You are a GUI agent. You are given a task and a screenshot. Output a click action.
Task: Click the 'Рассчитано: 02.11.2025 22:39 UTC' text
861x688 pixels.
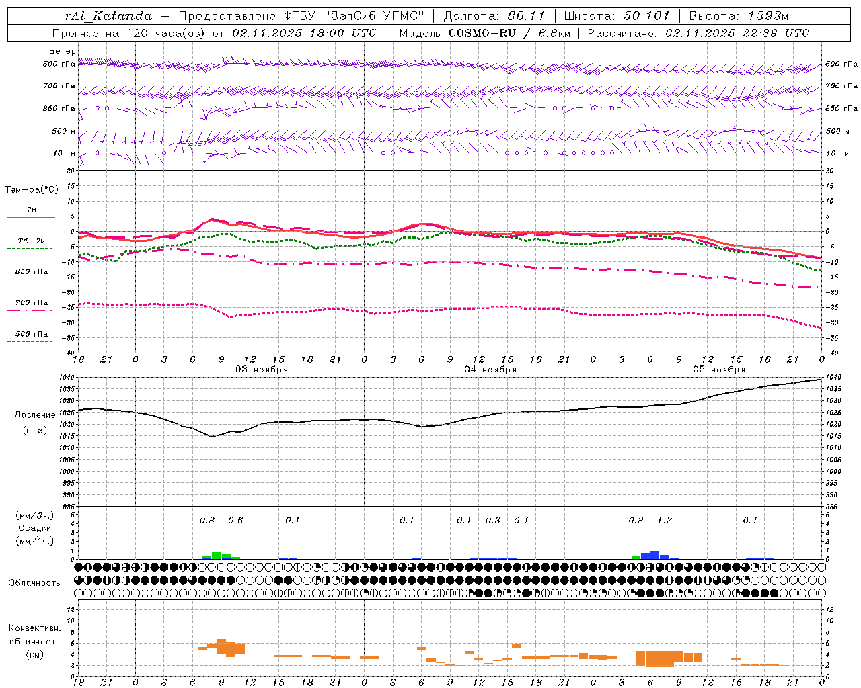(x=698, y=33)
